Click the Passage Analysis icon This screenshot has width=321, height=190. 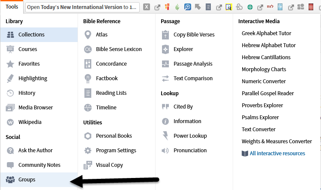coord(165,64)
